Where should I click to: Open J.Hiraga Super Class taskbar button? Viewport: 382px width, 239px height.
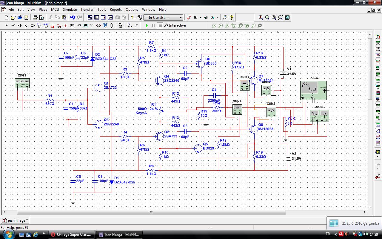click(72, 235)
